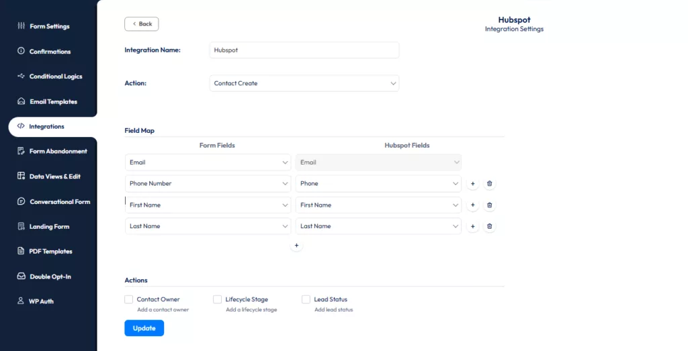
Task: Delete the Last Name field mapping
Action: coord(489,227)
